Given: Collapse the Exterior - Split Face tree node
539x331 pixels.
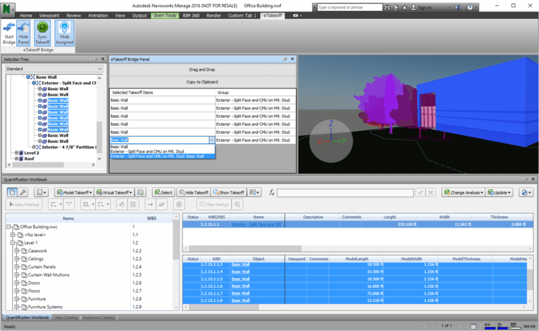Looking at the screenshot, I should pos(34,83).
